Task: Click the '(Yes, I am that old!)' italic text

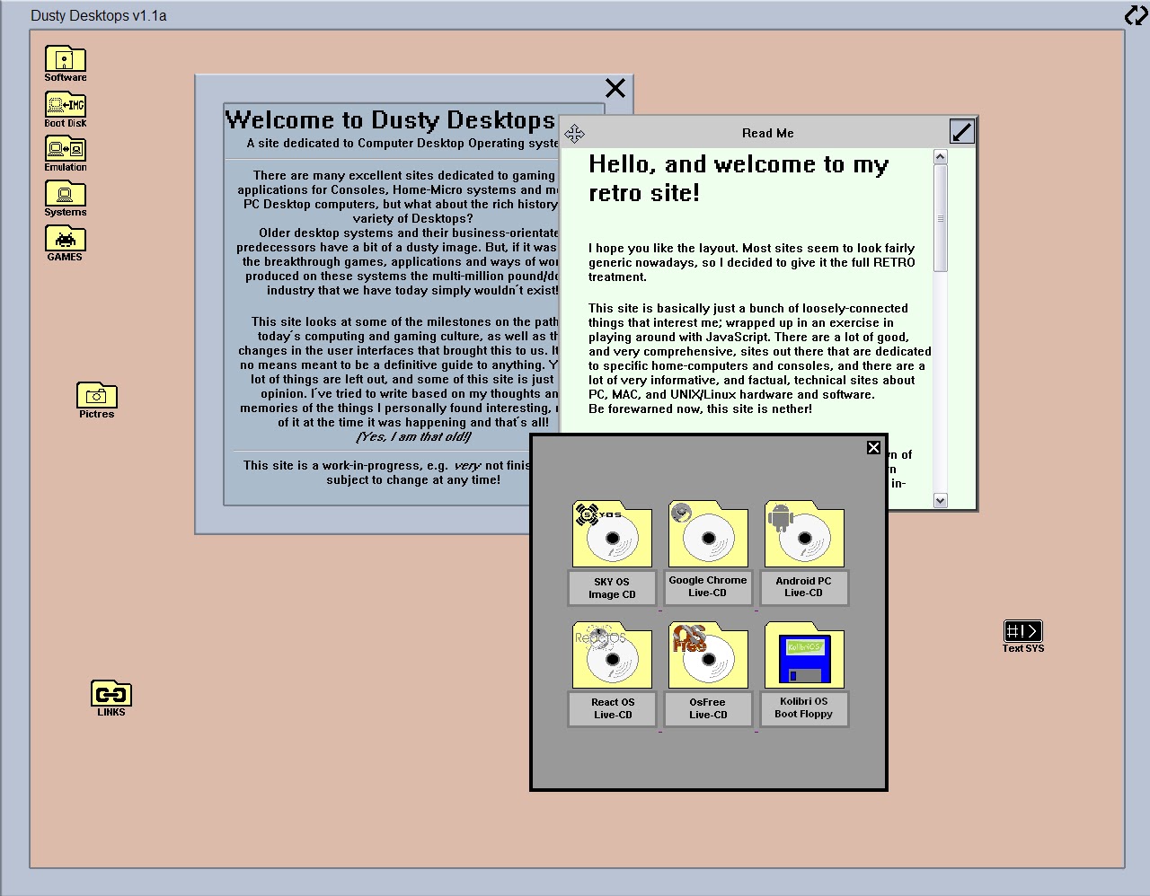Action: tap(413, 436)
